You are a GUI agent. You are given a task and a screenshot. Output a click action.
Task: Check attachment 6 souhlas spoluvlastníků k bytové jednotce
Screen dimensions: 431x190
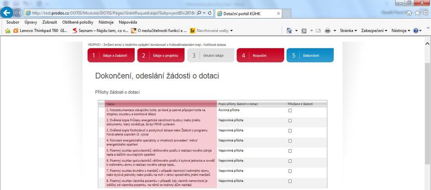tap(290, 161)
